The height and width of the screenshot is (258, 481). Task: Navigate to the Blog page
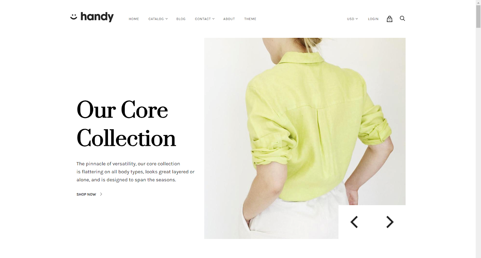[181, 19]
